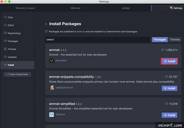This screenshot has width=184, height=128.
Task: Toggle search to Themes
Action: 175,40
